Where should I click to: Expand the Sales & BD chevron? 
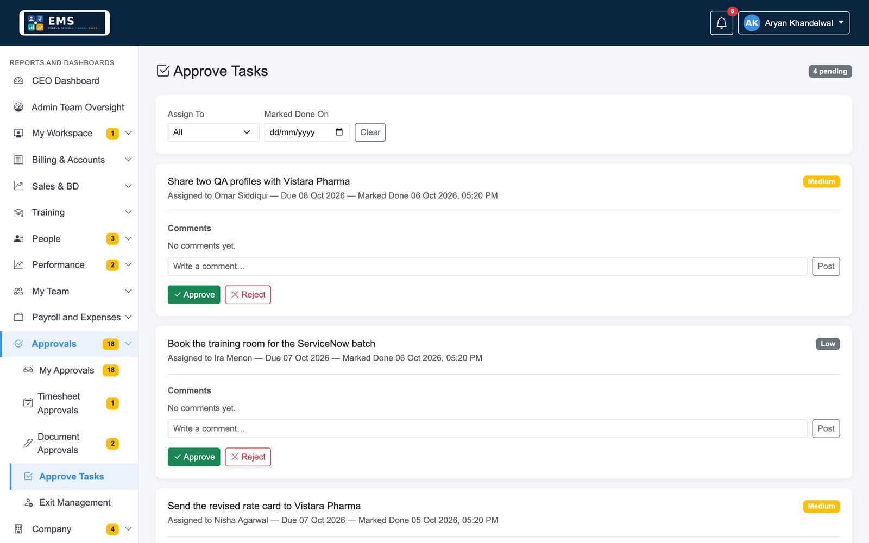pos(129,186)
